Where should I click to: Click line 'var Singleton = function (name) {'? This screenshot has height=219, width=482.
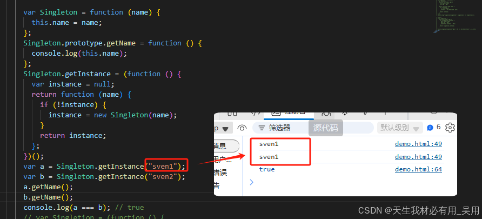(92, 12)
